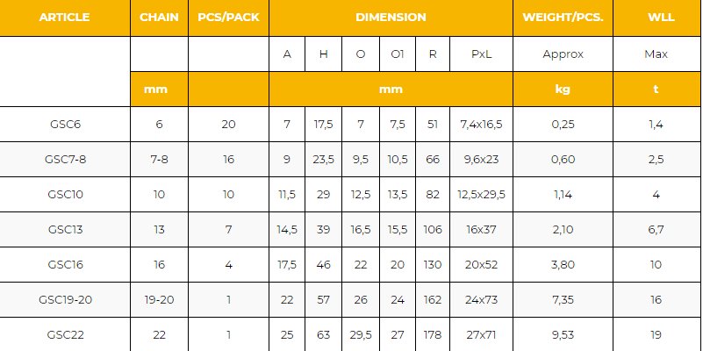
Task: Click the WEIGHT/PCS. column header
Action: [x=563, y=18]
